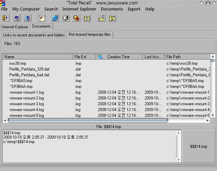
Task: Click the network computer toolbar icon
Action: pyautogui.click(x=27, y=18)
